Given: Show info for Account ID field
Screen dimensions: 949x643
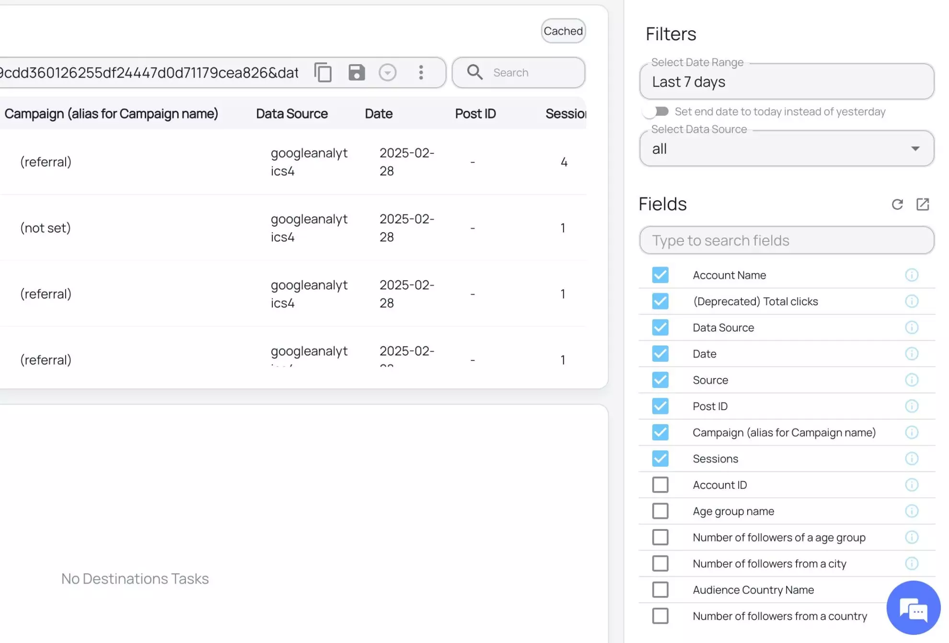Looking at the screenshot, I should click(x=911, y=485).
